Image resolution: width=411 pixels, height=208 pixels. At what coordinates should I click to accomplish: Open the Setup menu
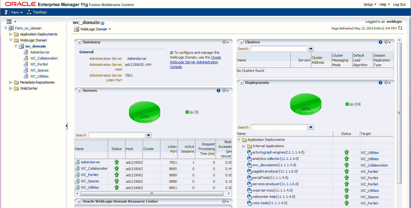[x=370, y=4]
